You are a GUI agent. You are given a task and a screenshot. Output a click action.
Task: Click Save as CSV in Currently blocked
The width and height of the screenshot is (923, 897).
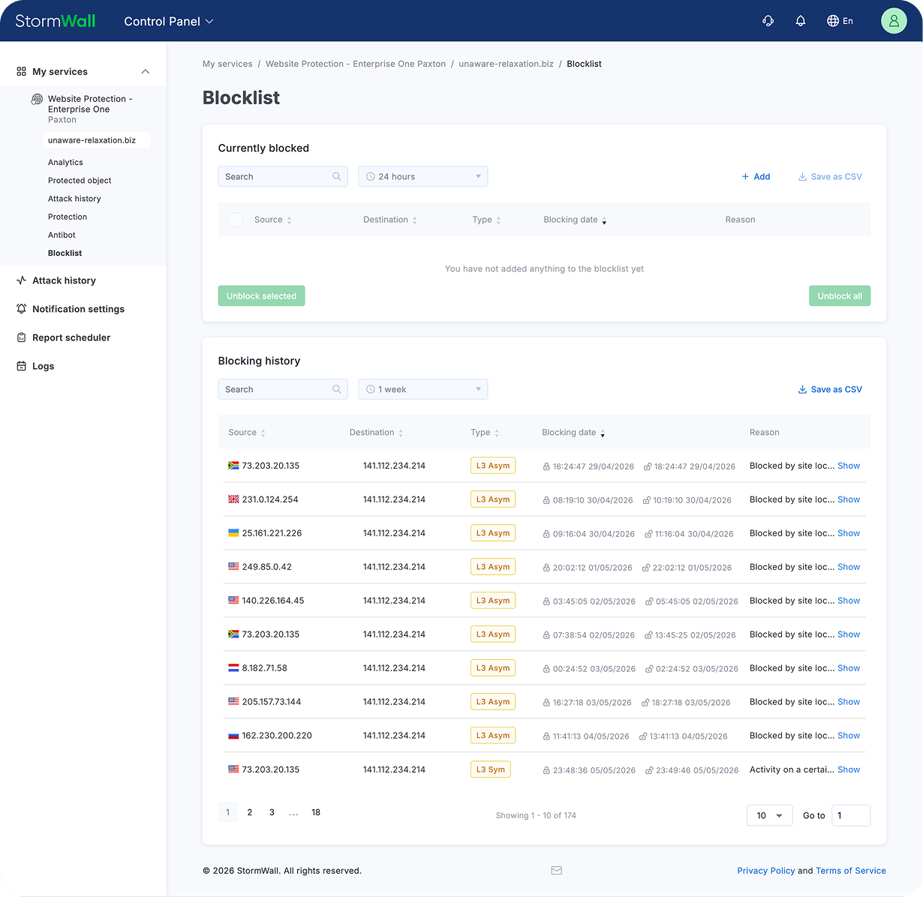pos(830,177)
